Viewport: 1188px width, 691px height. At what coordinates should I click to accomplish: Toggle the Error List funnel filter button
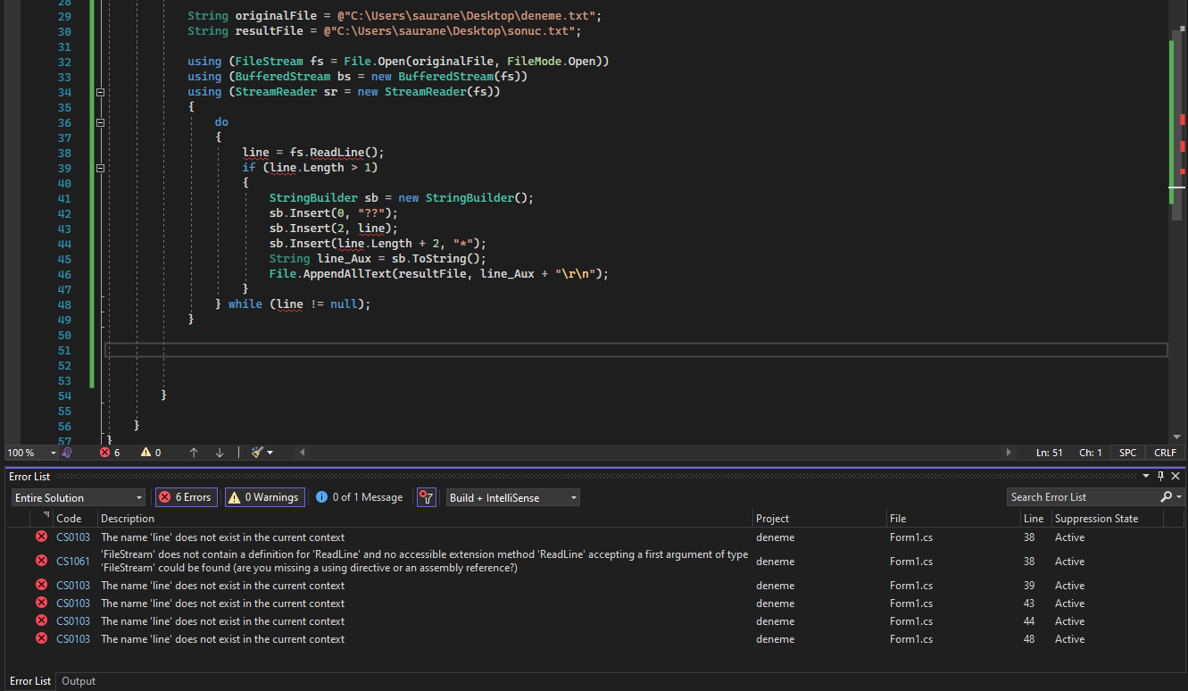click(427, 497)
